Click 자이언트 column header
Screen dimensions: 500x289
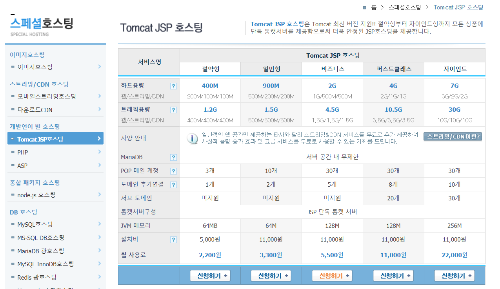pos(455,69)
